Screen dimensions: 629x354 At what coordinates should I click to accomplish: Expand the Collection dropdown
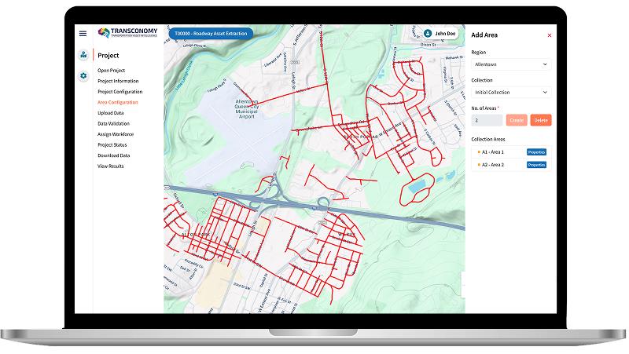pos(510,93)
